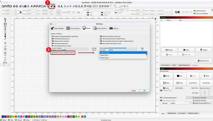Open the Font Arial dropdown
Viewport: 213px width, 121px height.
101,10
